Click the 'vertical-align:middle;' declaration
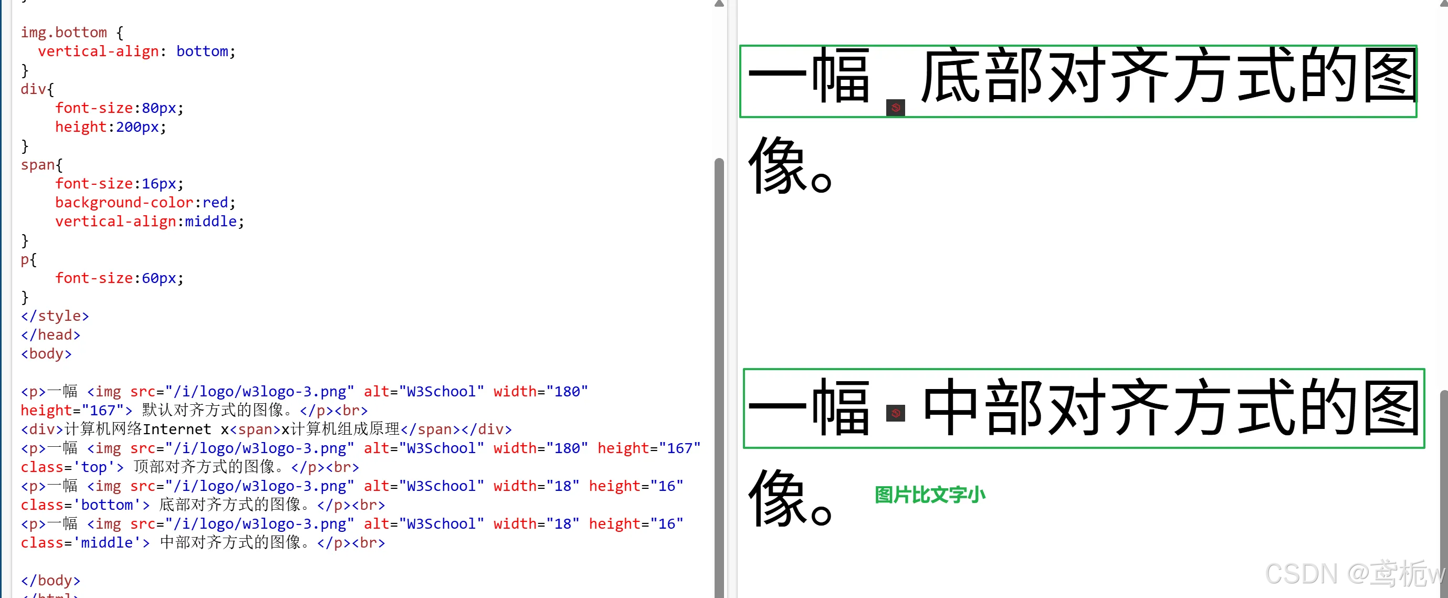Screen dimensions: 1448x598 pyautogui.click(x=150, y=222)
